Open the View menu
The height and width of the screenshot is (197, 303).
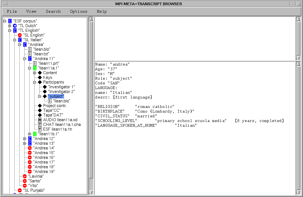pyautogui.click(x=31, y=11)
